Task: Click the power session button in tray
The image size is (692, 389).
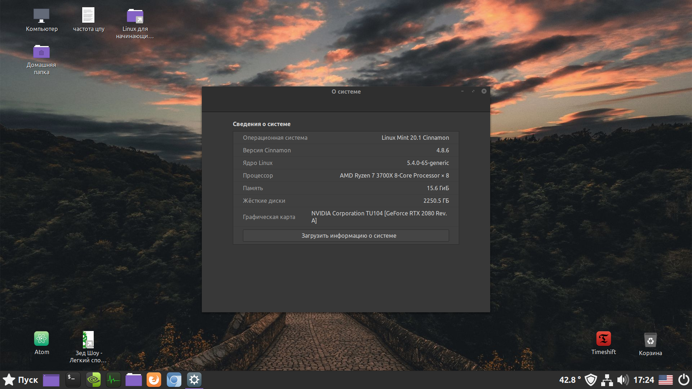Action: click(684, 380)
